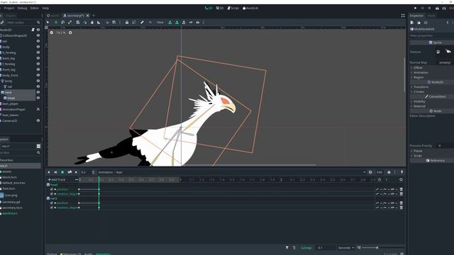The width and height of the screenshot is (454, 255).
Task: Open the script attached to Node2D
Action: [x=33, y=30]
